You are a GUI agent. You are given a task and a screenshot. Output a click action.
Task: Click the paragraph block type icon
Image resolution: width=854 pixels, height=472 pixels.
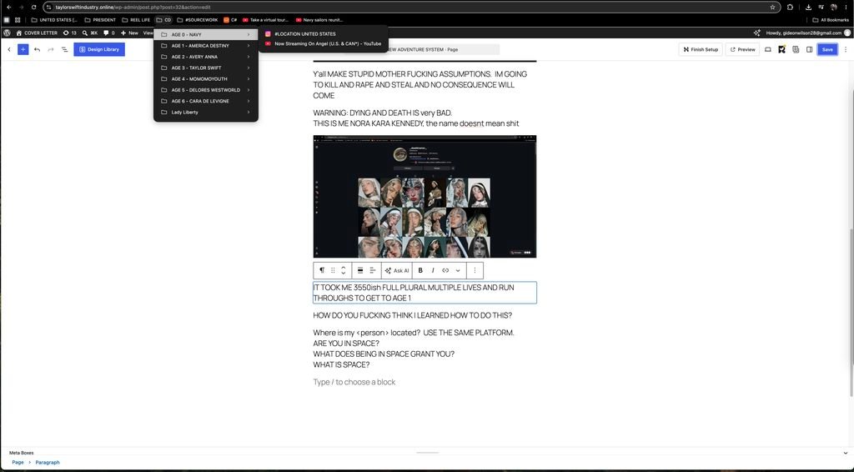(x=322, y=270)
